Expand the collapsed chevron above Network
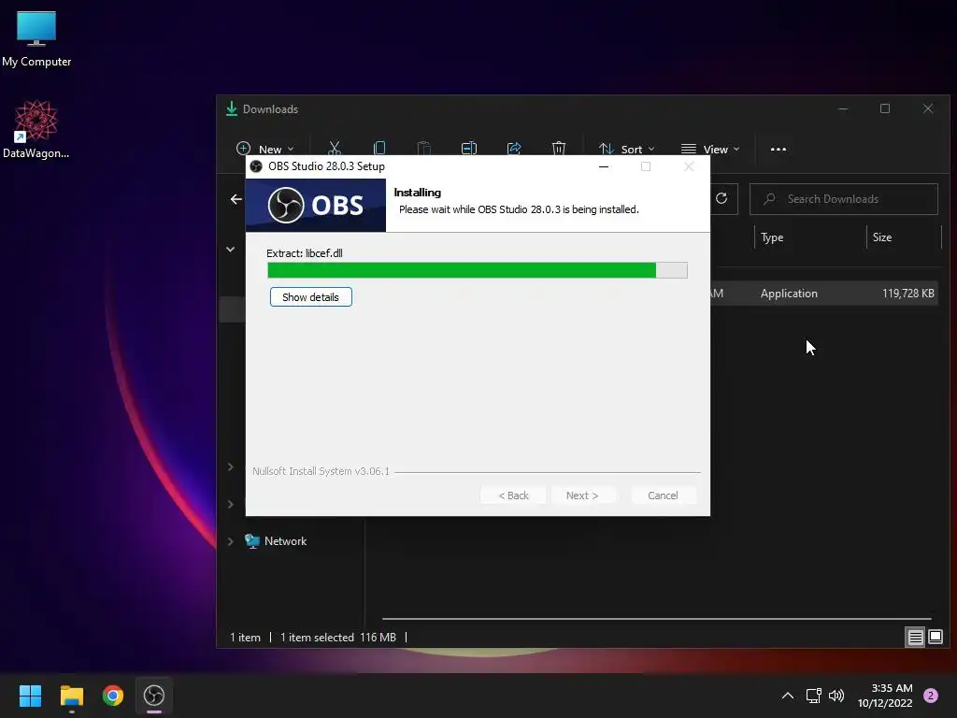Image resolution: width=957 pixels, height=718 pixels. click(x=231, y=504)
